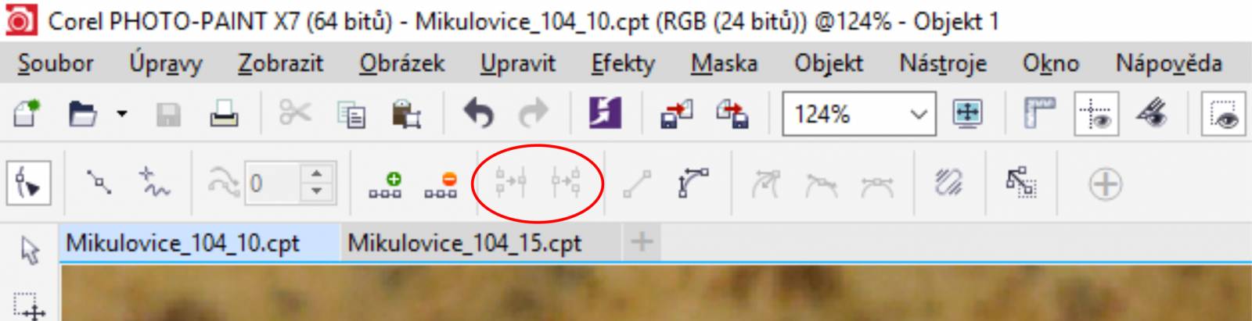Open the dropdown arrow beside Open folder

pos(122,115)
